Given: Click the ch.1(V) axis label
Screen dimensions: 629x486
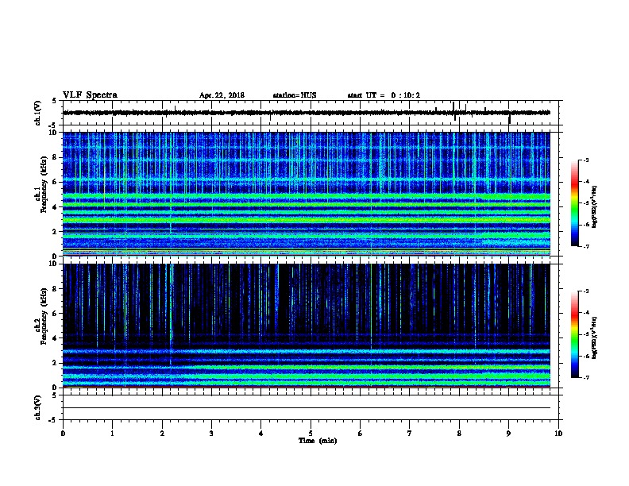Looking at the screenshot, I should point(37,113).
